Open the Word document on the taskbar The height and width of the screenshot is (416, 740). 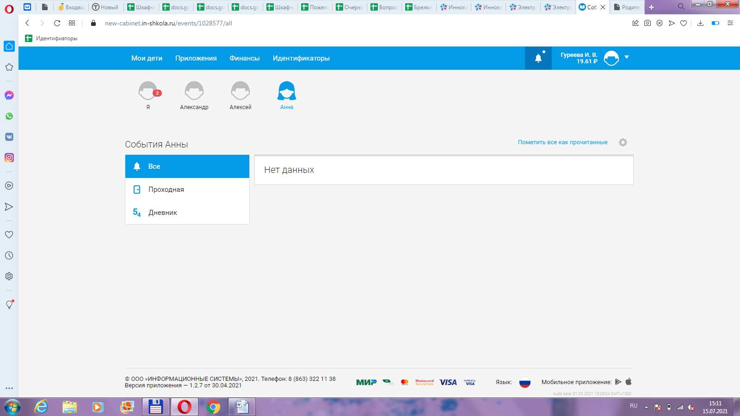click(x=241, y=407)
